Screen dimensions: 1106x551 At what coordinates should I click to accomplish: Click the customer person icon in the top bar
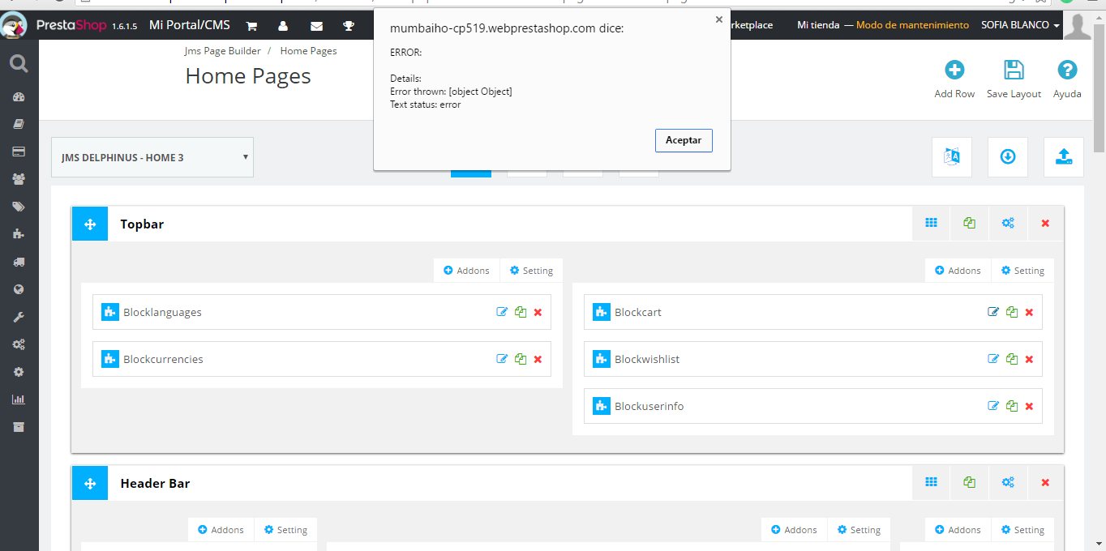click(x=283, y=26)
